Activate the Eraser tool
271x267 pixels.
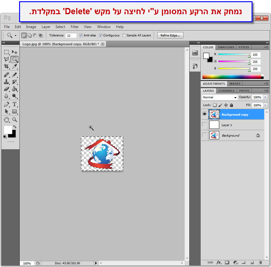(6, 89)
